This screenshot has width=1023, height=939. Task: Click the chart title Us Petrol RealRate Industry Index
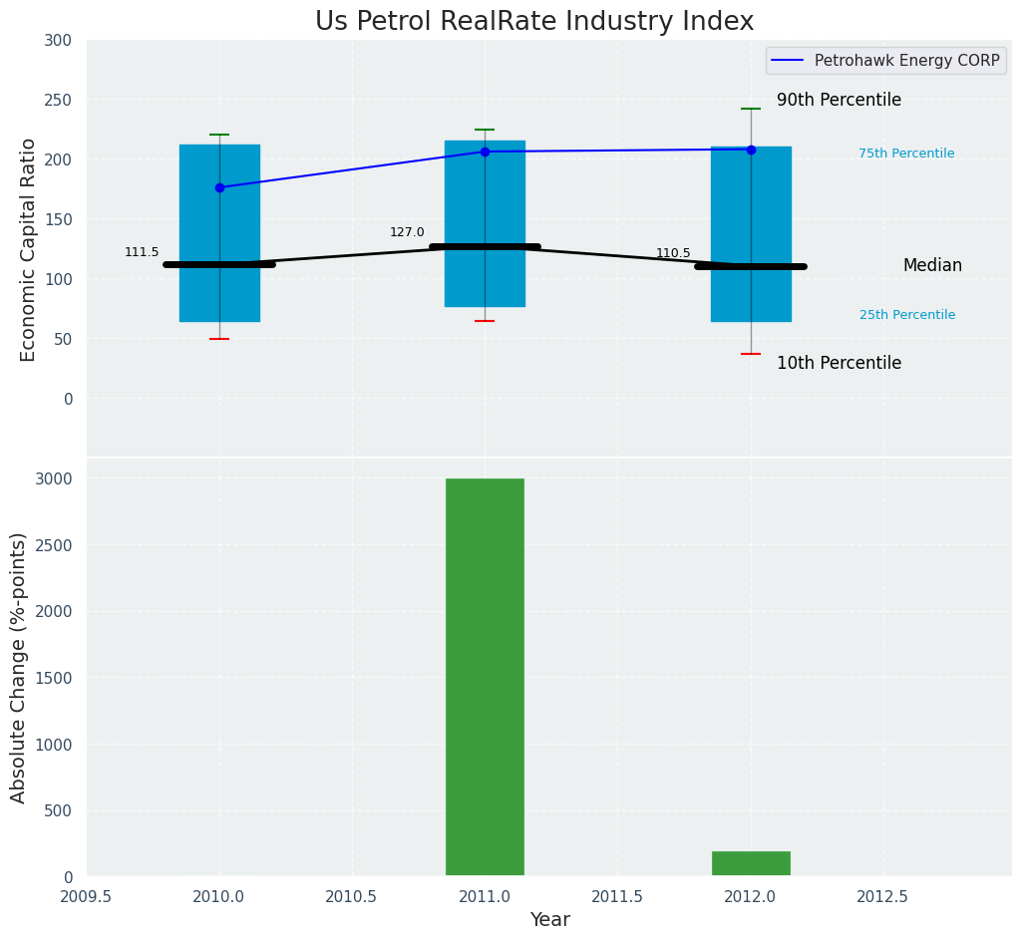(x=534, y=21)
